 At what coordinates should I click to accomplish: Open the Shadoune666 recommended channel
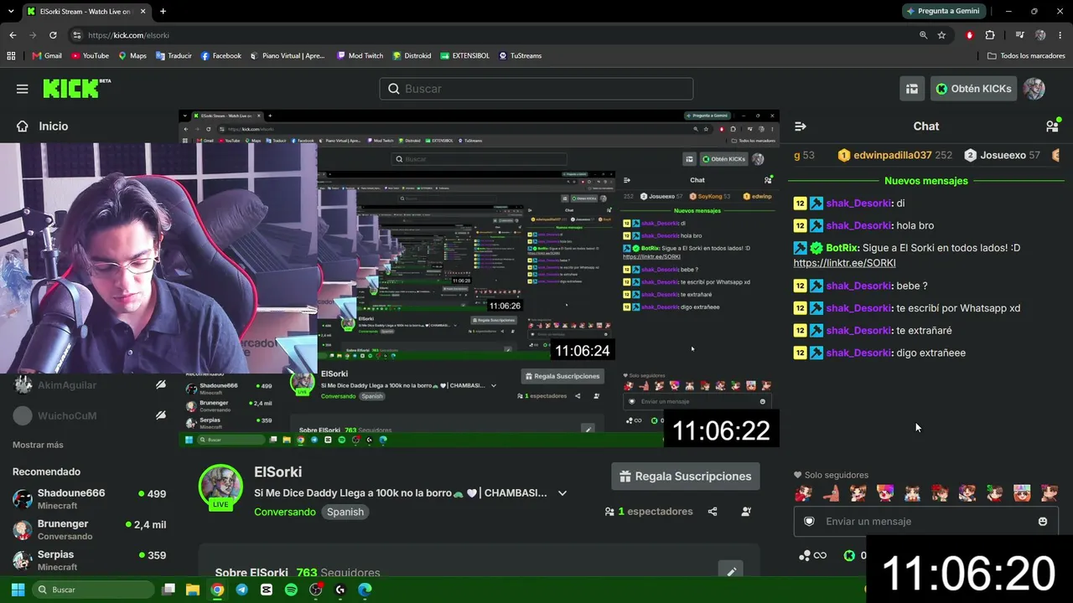tap(89, 499)
